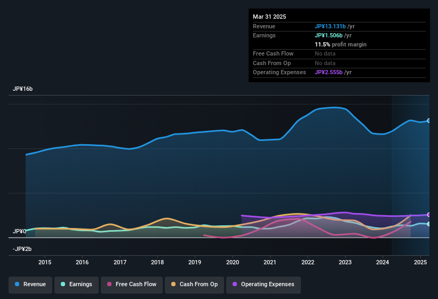Click the 2025 x-axis label

(x=420, y=262)
